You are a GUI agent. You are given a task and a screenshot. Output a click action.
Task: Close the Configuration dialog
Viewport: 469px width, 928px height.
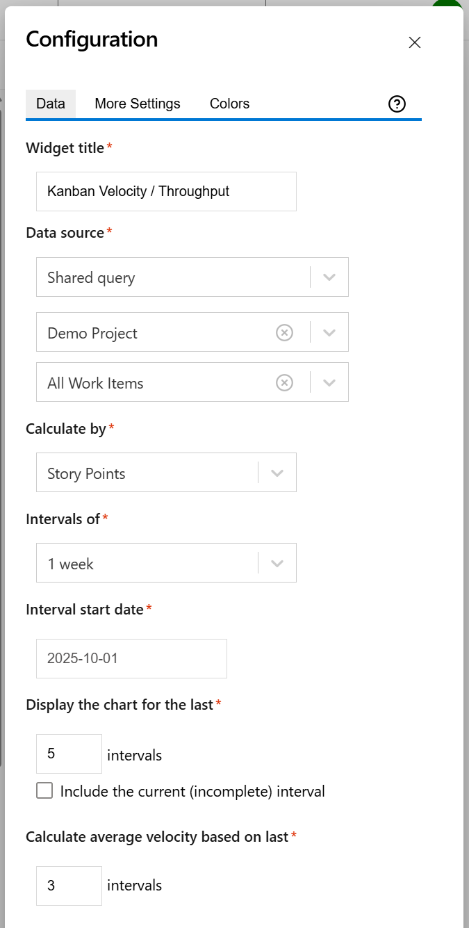[x=414, y=42]
